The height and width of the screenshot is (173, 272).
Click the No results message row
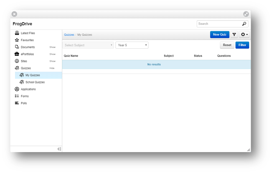(156, 64)
